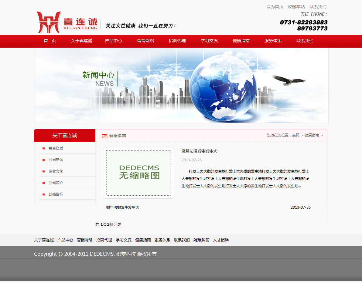Open the article title 撒旦法撒发生发生大
Screen dimensions: 362x283
[x=199, y=151]
